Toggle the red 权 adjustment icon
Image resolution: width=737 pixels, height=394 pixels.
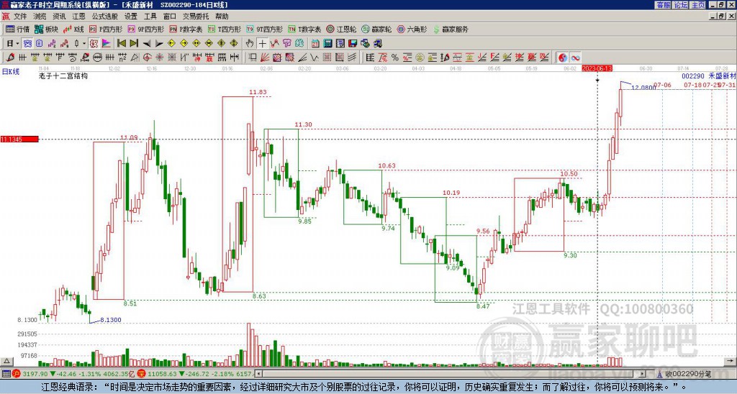[94, 44]
